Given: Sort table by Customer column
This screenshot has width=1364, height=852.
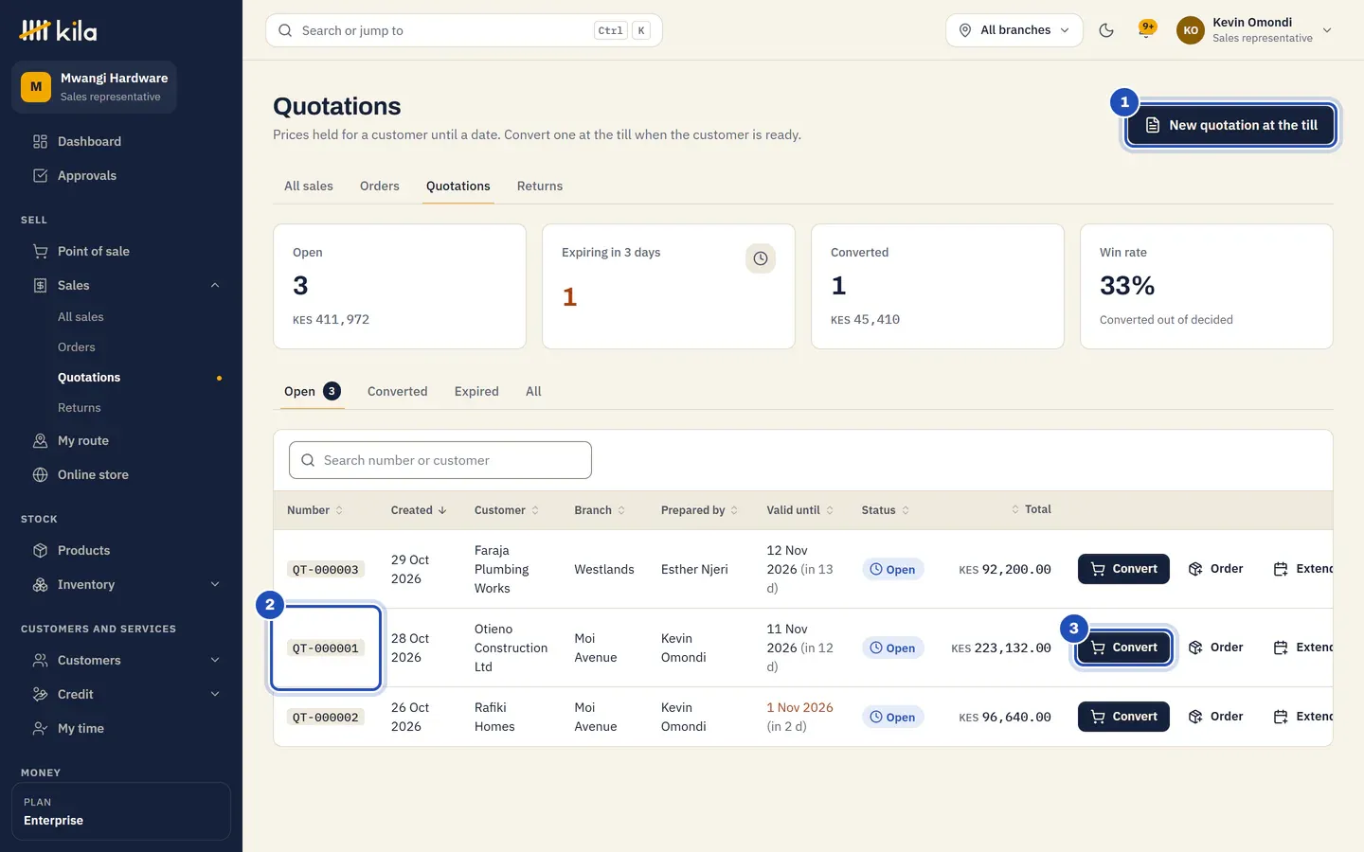Looking at the screenshot, I should click(507, 510).
